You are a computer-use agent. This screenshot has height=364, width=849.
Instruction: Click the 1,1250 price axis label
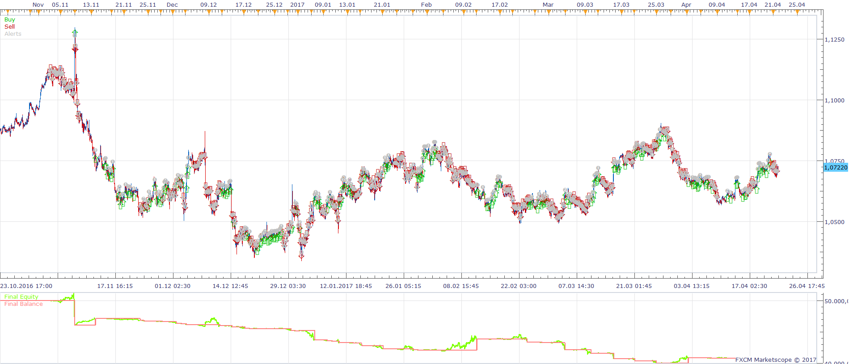834,40
